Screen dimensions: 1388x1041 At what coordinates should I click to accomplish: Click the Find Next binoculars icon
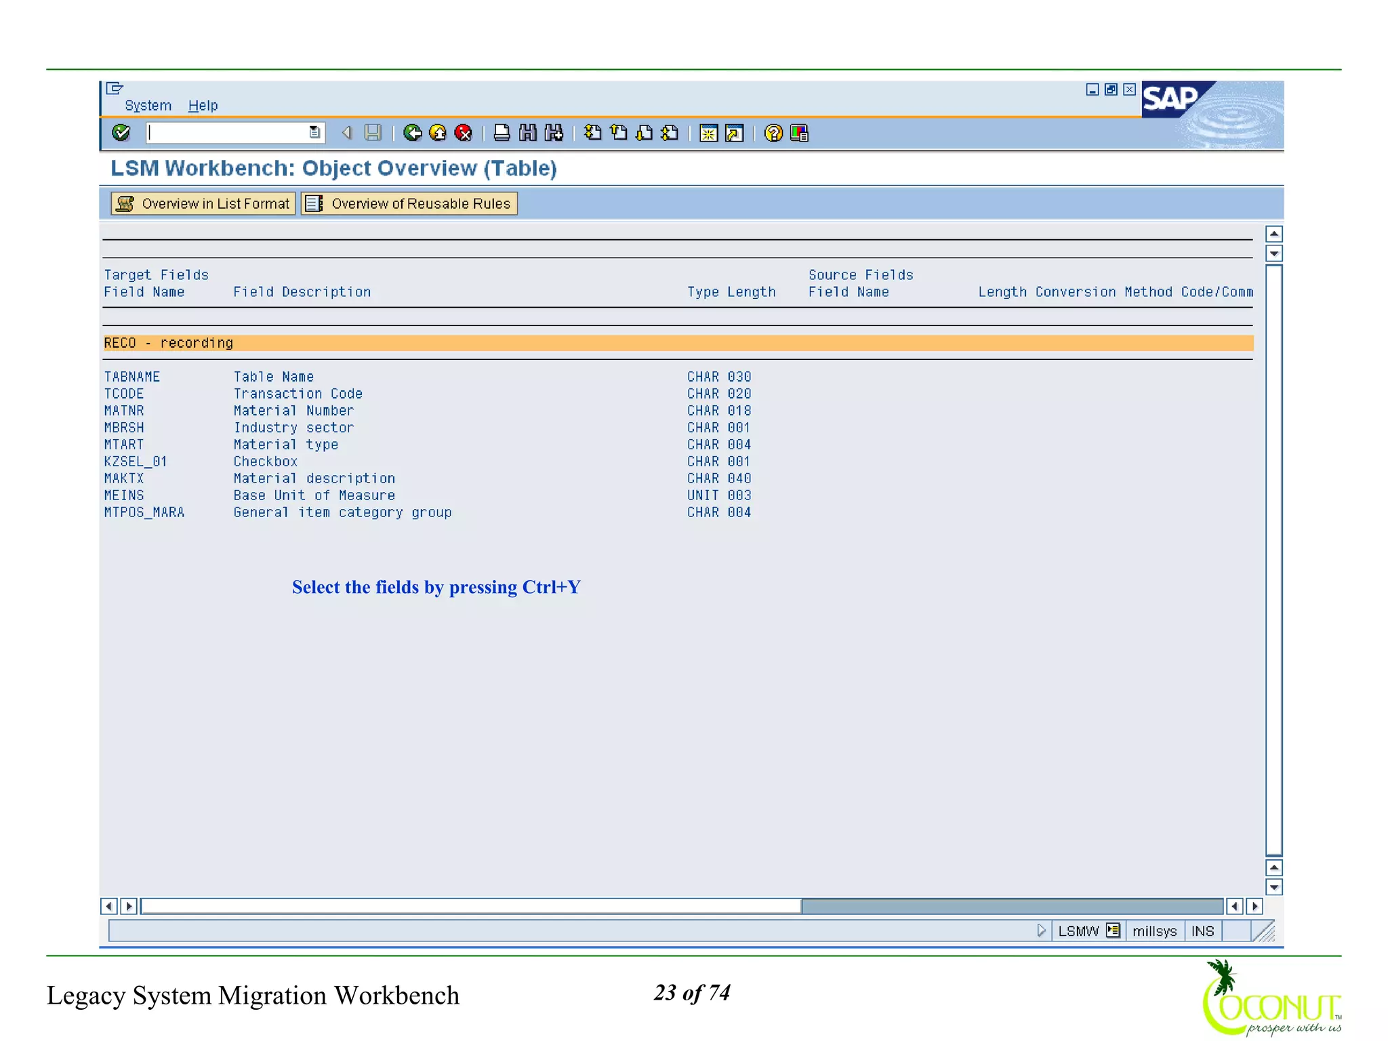(554, 133)
